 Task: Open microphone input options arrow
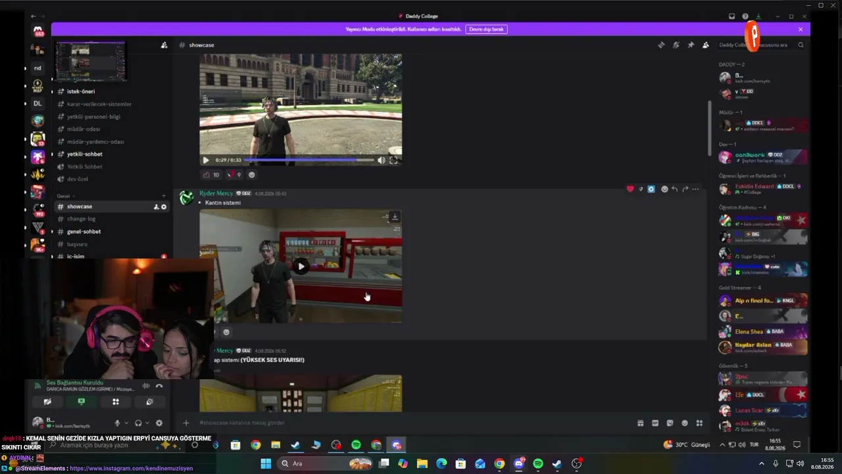126,423
